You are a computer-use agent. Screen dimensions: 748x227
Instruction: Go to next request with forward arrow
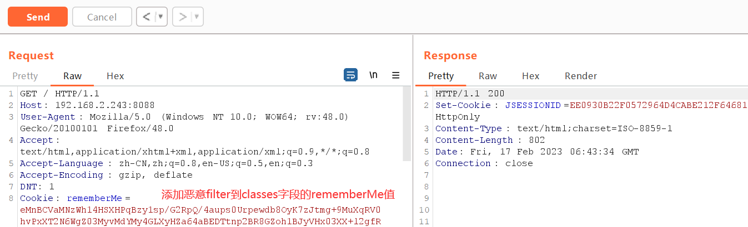[182, 17]
